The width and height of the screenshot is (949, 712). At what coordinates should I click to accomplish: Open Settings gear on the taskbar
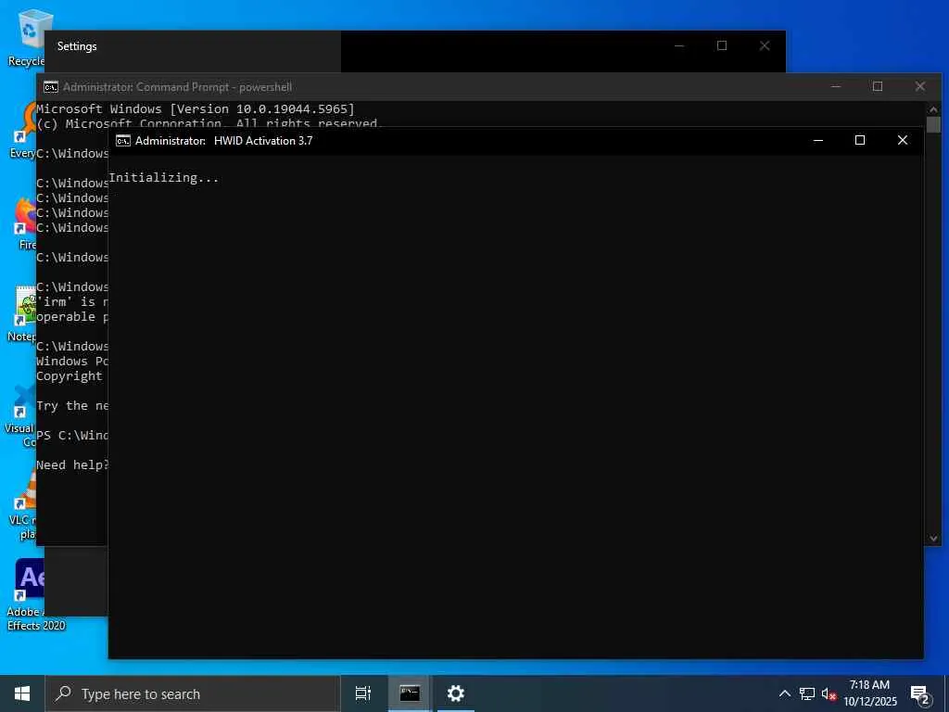455,693
